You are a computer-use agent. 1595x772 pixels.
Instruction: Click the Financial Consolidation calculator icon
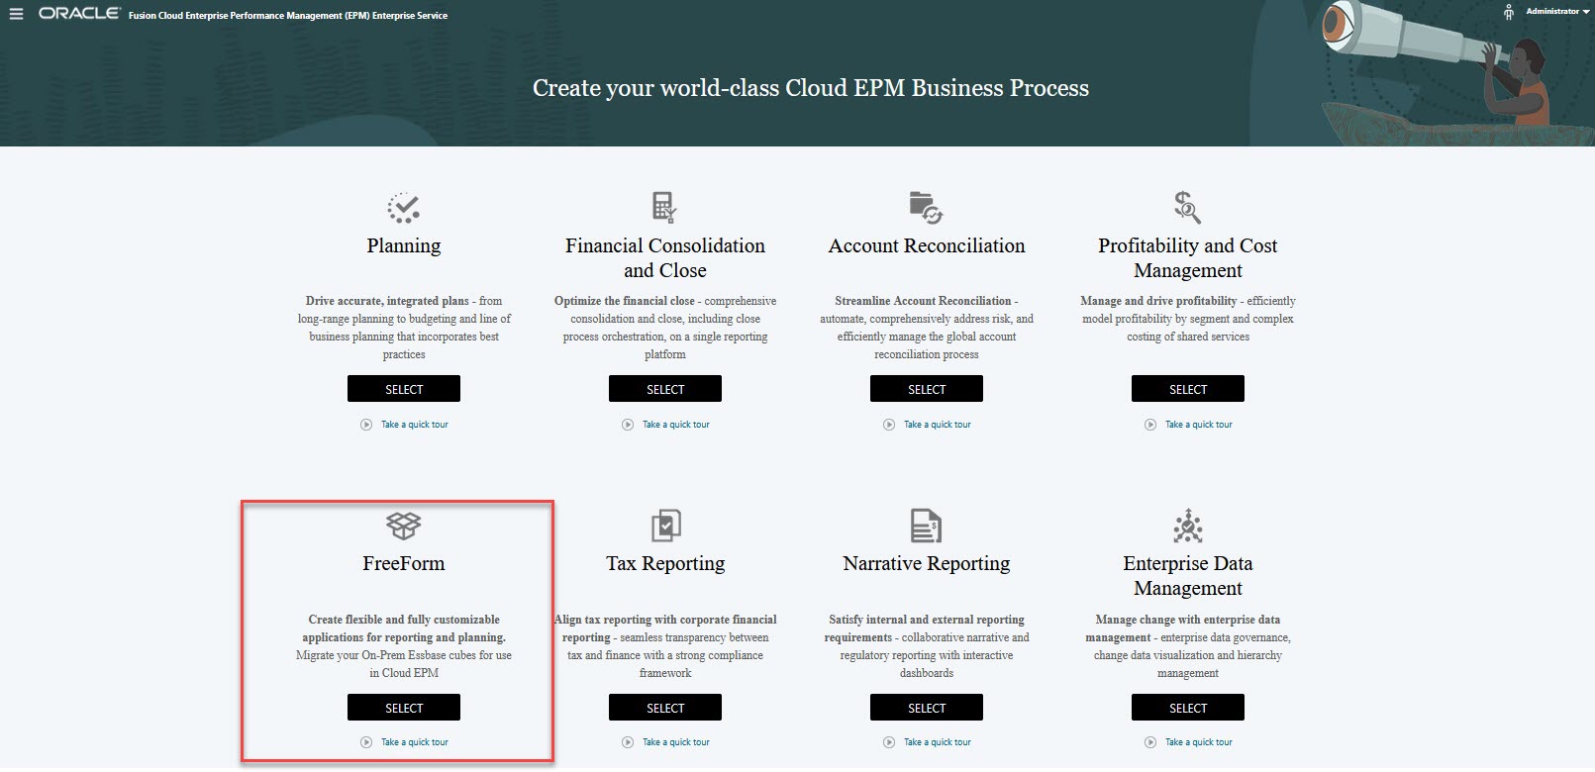(664, 207)
